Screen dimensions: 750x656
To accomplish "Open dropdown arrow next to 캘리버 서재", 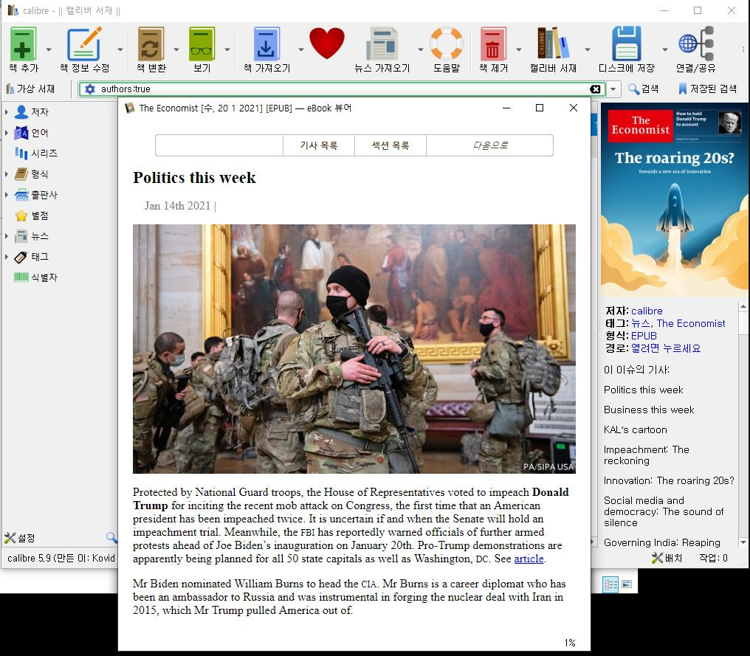I will pos(588,49).
